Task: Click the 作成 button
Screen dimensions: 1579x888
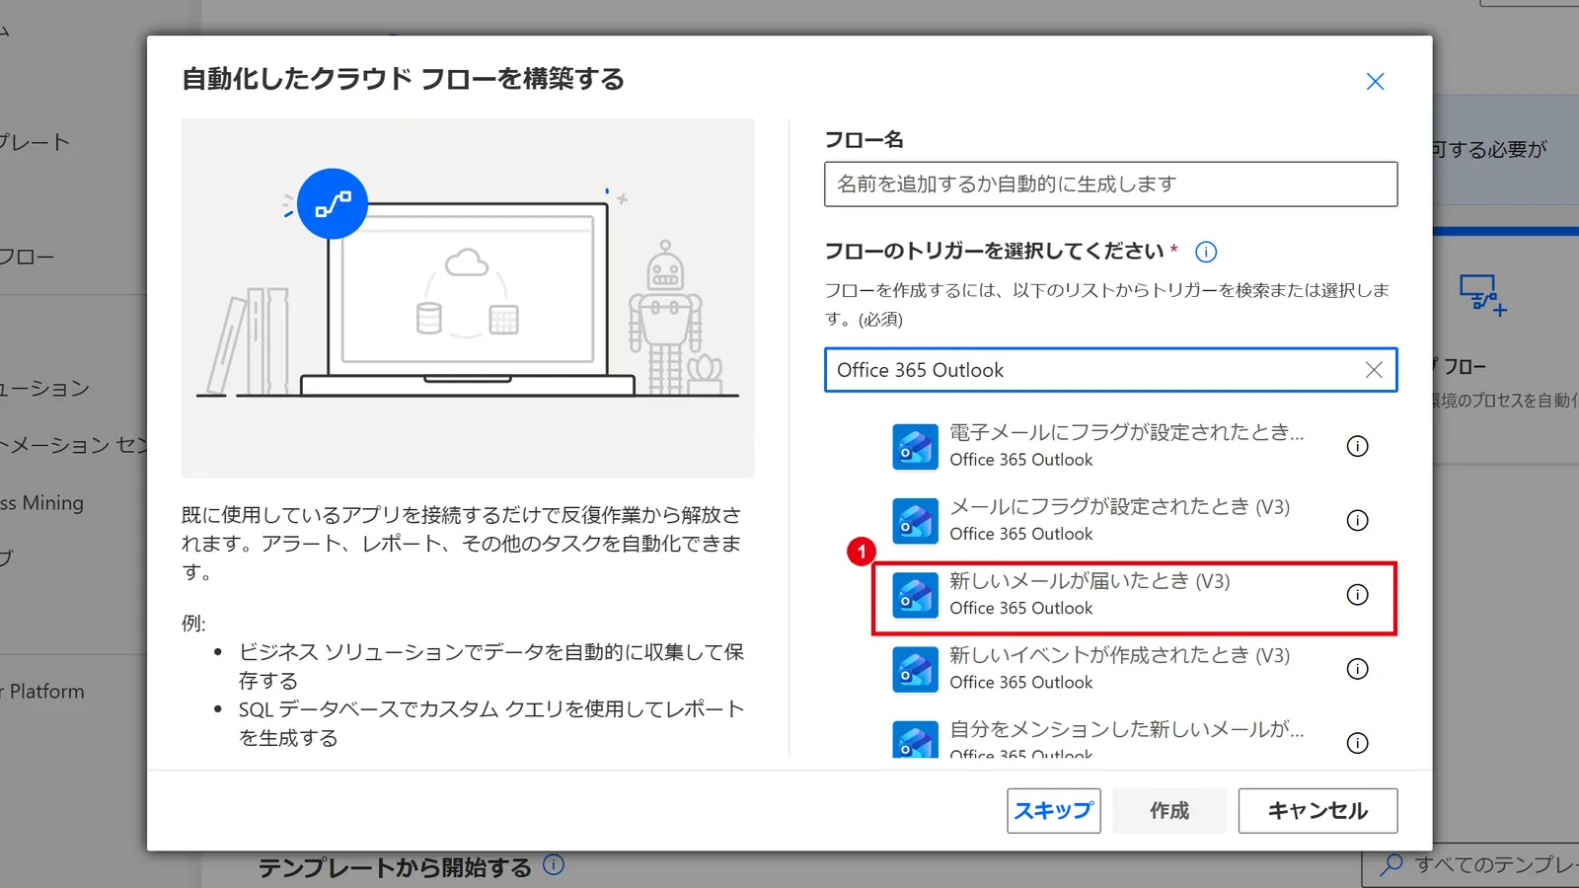Action: (x=1169, y=811)
